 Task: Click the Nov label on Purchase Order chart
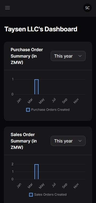pyautogui.click(x=76, y=101)
